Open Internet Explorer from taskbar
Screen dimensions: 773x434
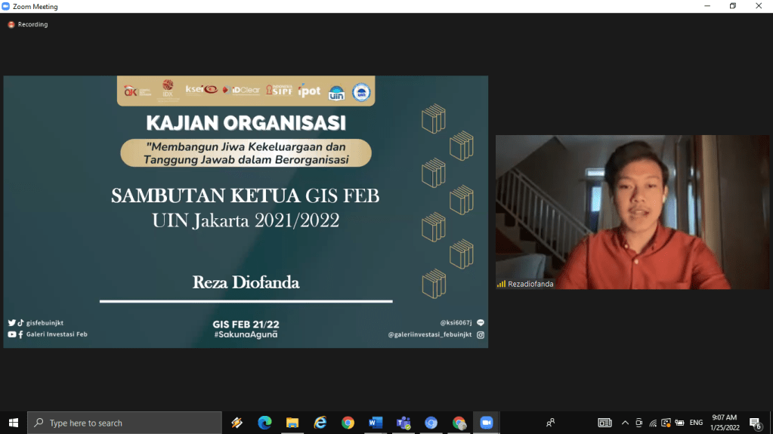pos(320,423)
